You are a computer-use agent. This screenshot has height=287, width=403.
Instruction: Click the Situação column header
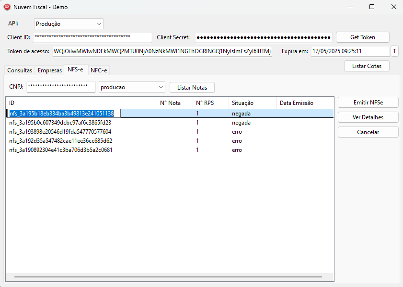click(253, 103)
